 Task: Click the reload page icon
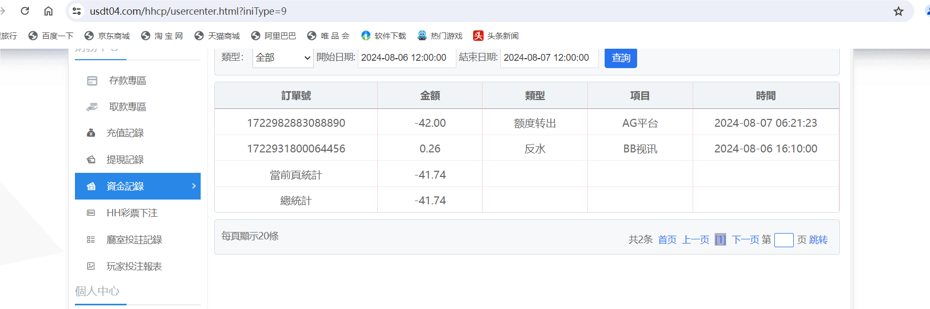[x=25, y=11]
